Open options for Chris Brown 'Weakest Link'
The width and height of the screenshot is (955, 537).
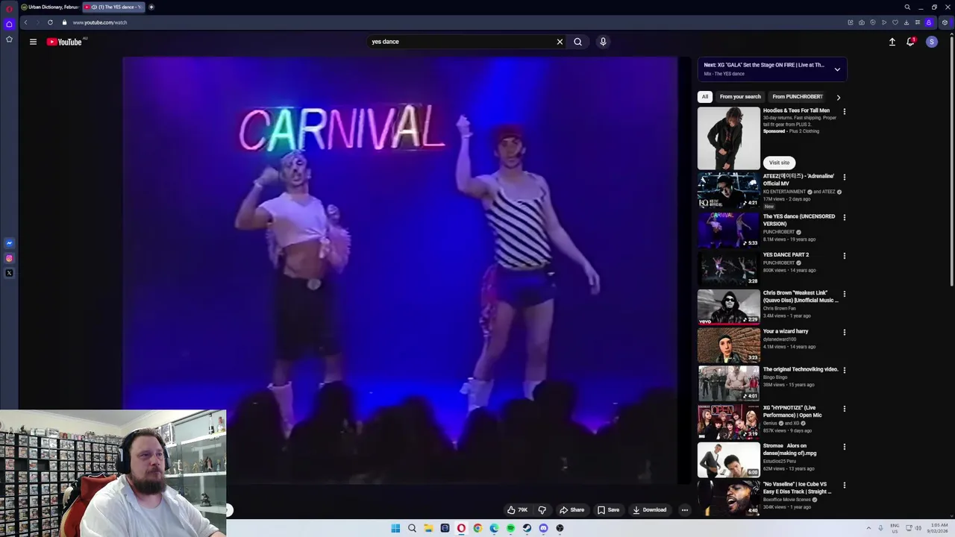[x=844, y=294]
